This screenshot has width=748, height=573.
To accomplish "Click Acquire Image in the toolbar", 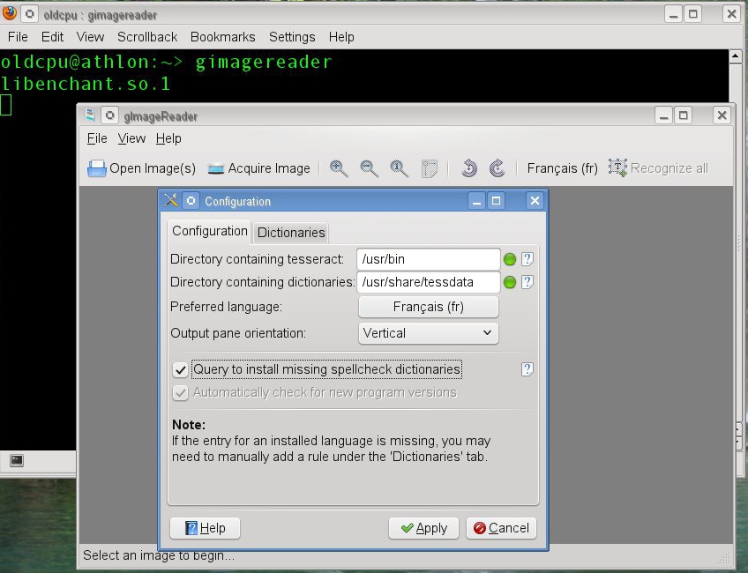I will coord(259,168).
